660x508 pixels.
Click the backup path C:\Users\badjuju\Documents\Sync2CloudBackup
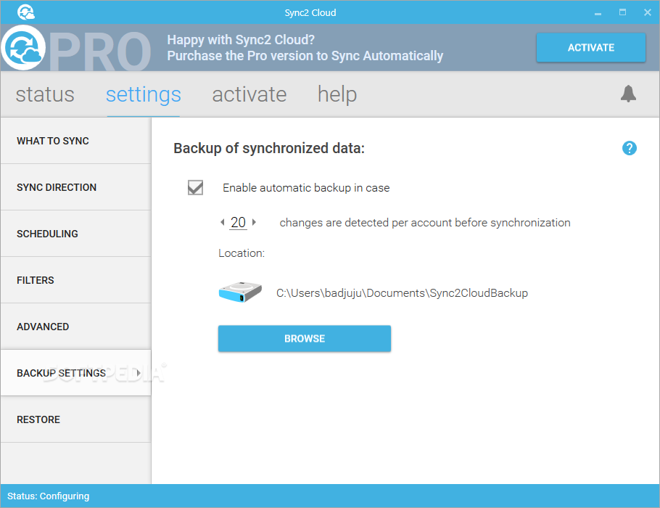pyautogui.click(x=402, y=292)
